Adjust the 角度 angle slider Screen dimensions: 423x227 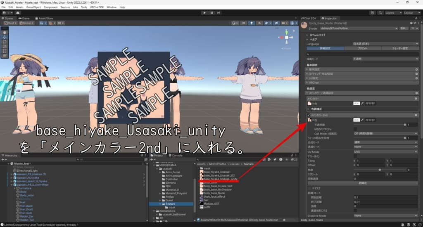click(x=380, y=170)
